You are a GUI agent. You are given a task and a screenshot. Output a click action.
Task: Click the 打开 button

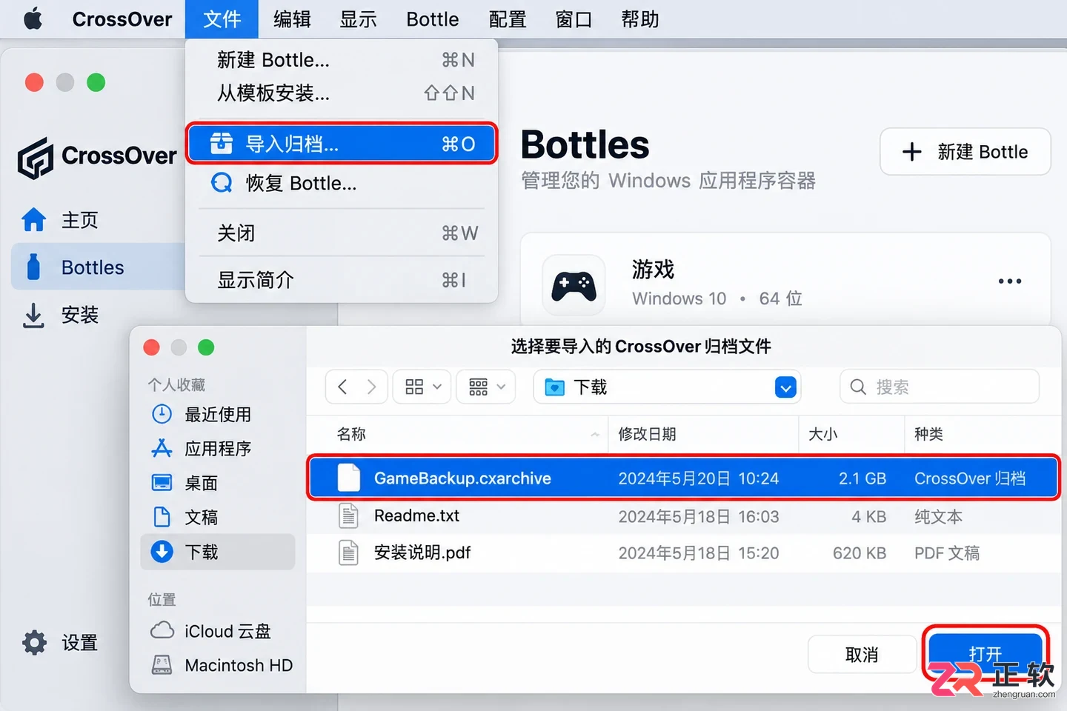click(x=985, y=654)
